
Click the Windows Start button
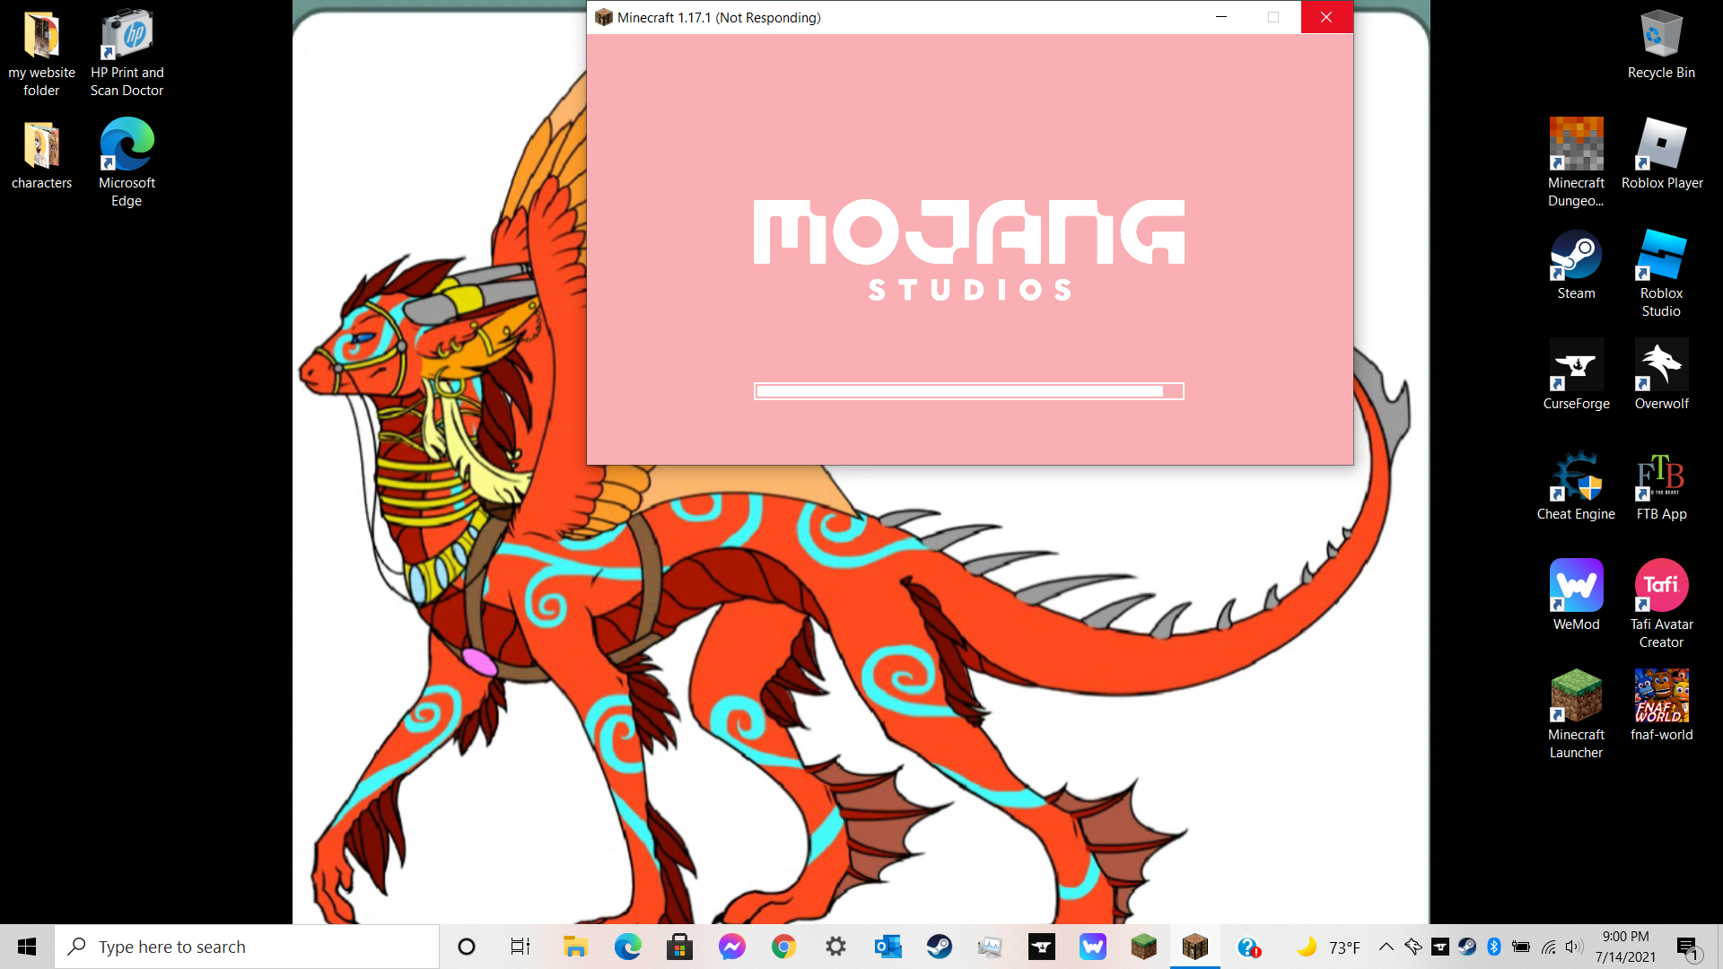[x=27, y=947]
